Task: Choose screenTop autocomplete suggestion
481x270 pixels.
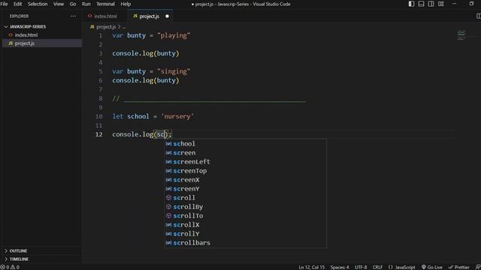Action: coord(246,171)
